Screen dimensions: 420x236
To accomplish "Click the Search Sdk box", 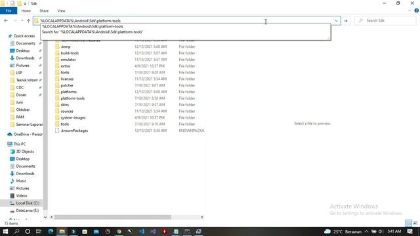I will (386, 20).
